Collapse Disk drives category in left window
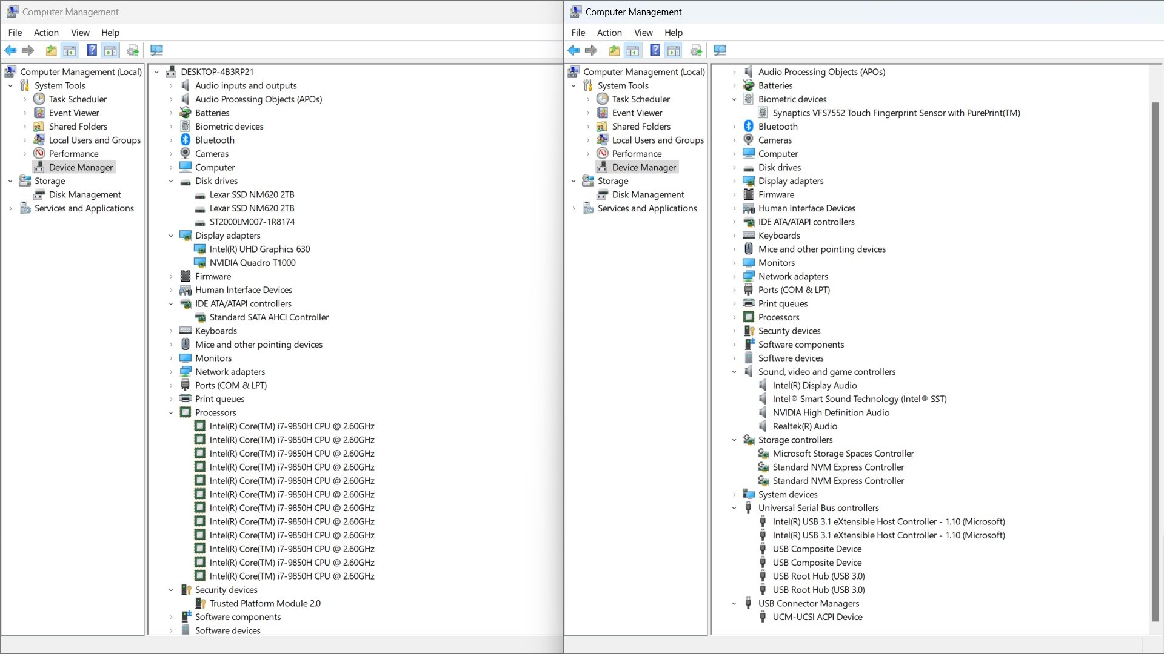Image resolution: width=1164 pixels, height=654 pixels. 171,181
